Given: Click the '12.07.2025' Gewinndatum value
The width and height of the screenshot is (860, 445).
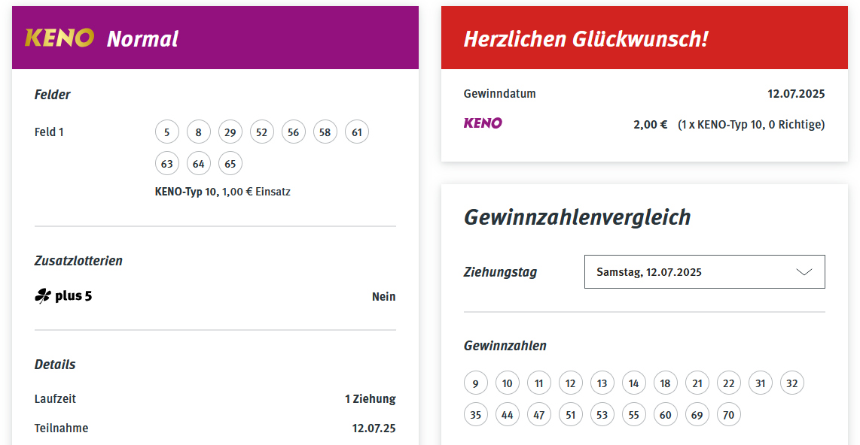Looking at the screenshot, I should coord(796,94).
